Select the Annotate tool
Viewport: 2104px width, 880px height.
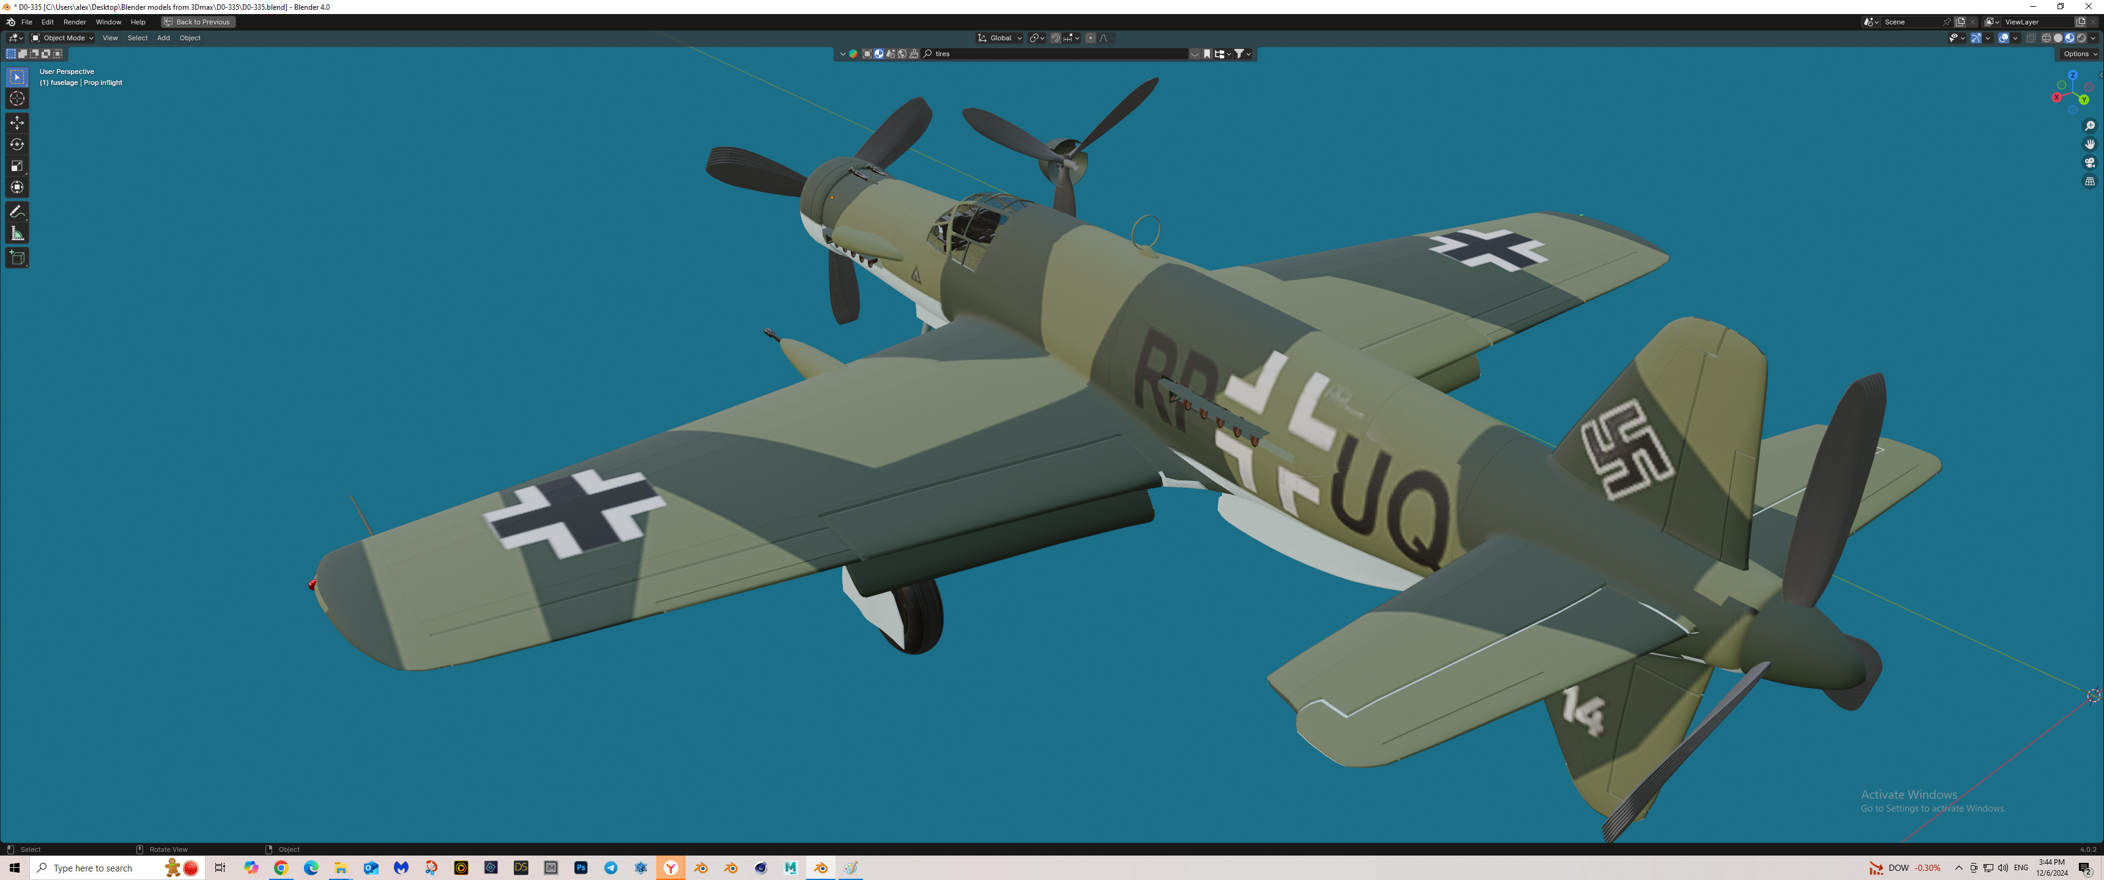click(x=17, y=211)
